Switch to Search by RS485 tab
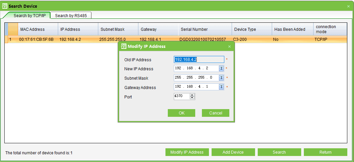Image resolution: width=354 pixels, height=162 pixels. click(71, 15)
